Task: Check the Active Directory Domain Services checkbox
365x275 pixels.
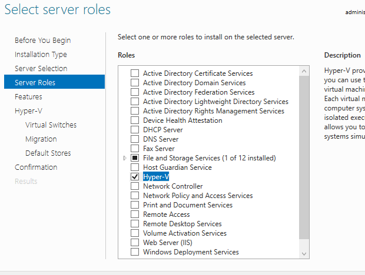Action: 135,83
